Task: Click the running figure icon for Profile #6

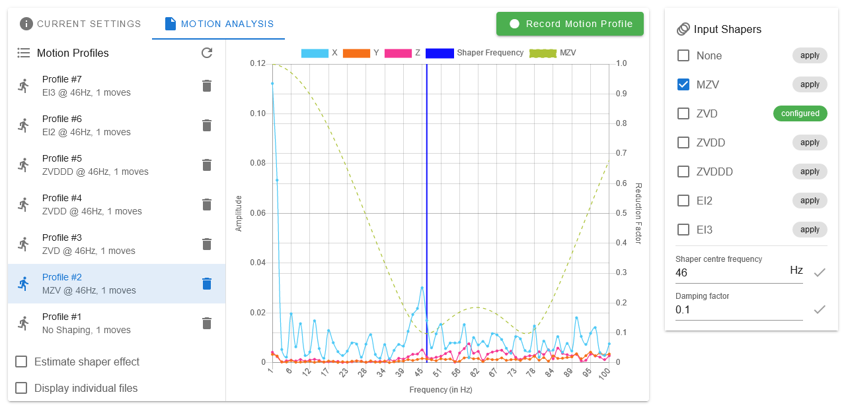Action: pyautogui.click(x=24, y=125)
